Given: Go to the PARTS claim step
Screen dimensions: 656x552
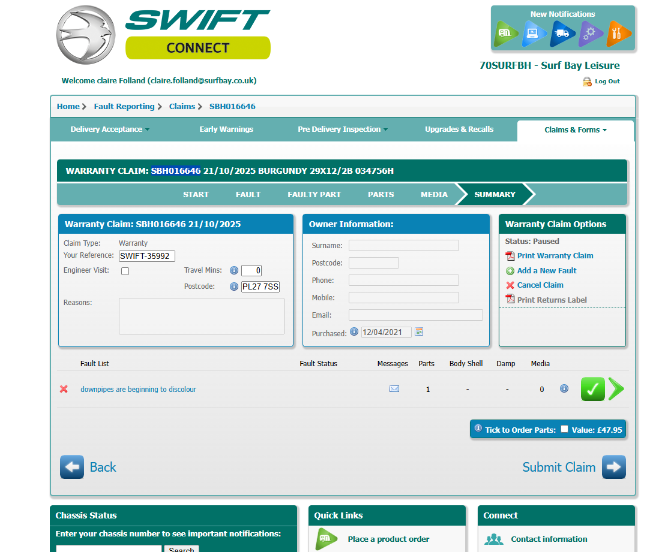Looking at the screenshot, I should [381, 195].
